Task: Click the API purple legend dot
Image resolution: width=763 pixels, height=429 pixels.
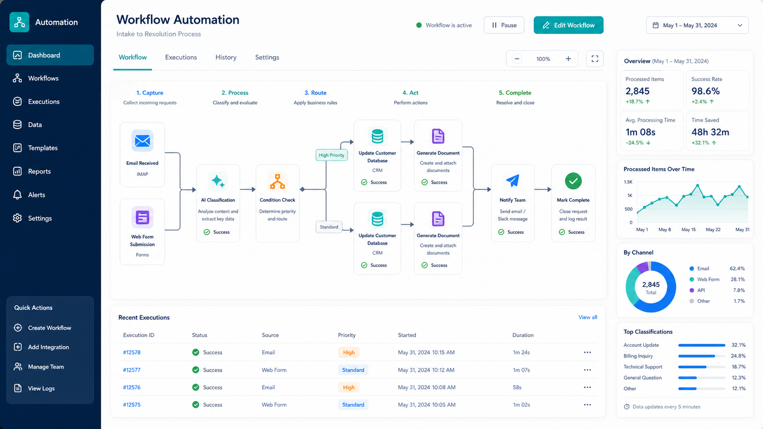Action: 692,290
